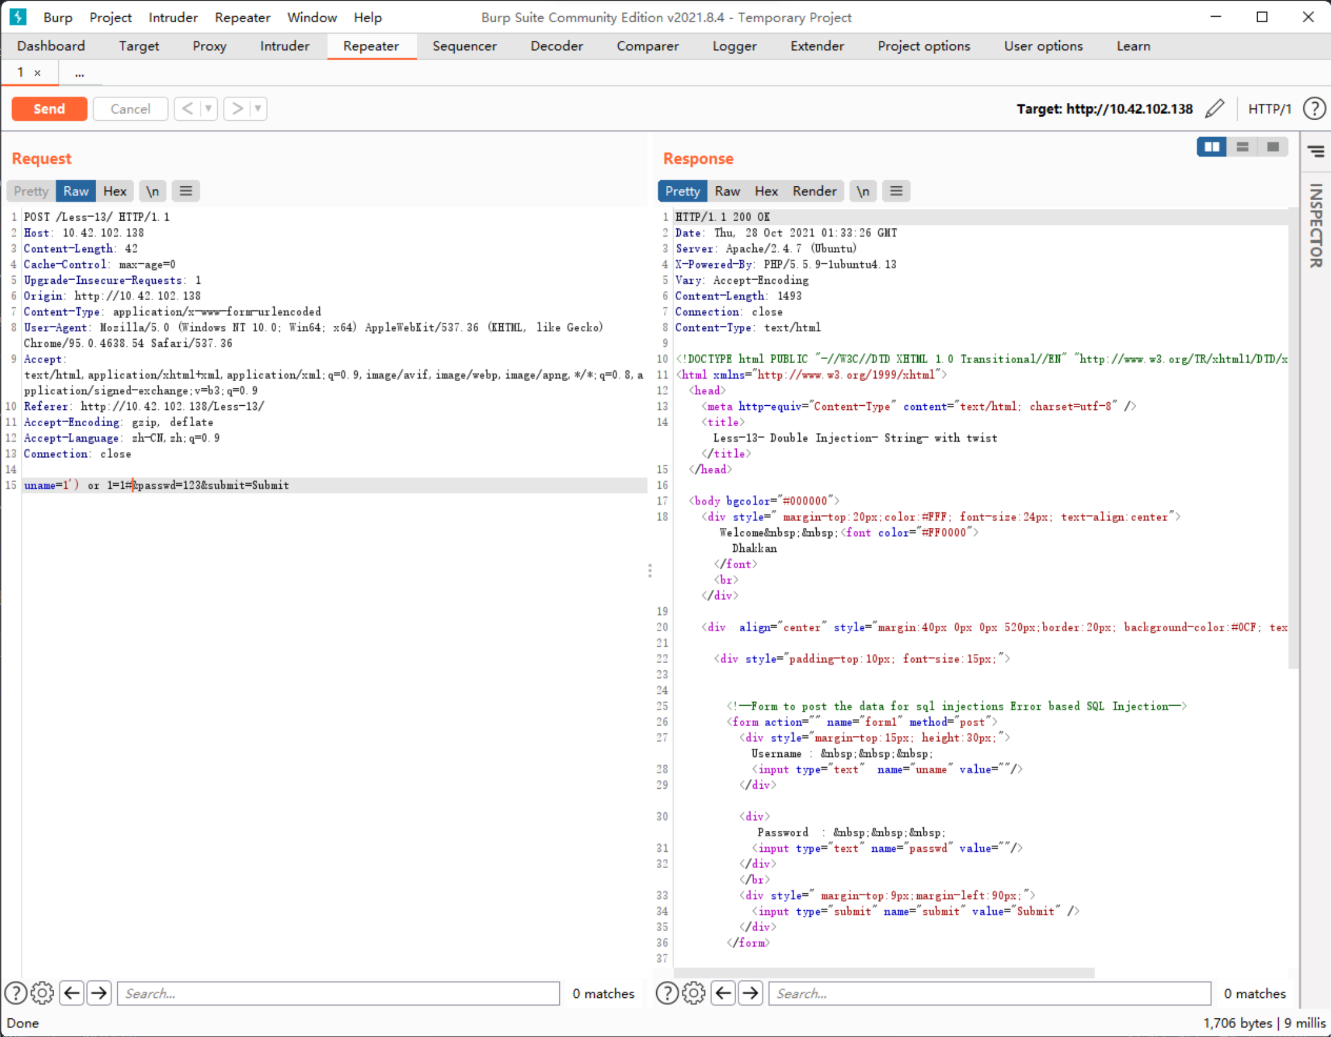Switch the request view to Hex
The height and width of the screenshot is (1037, 1331).
(114, 191)
